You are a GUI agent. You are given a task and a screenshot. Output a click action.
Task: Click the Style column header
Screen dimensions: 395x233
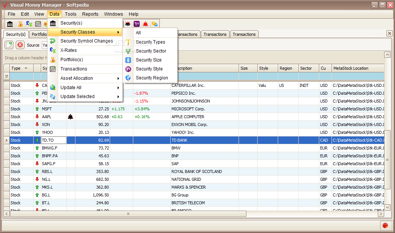click(268, 68)
